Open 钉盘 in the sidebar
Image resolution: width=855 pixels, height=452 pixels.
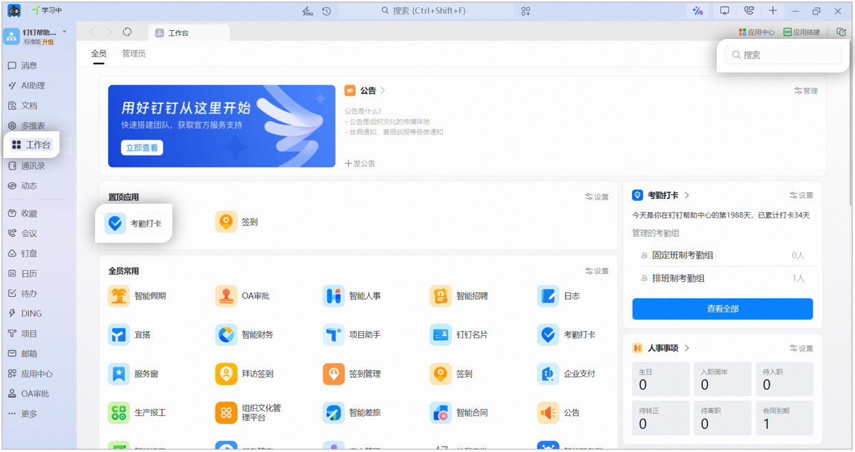23,253
